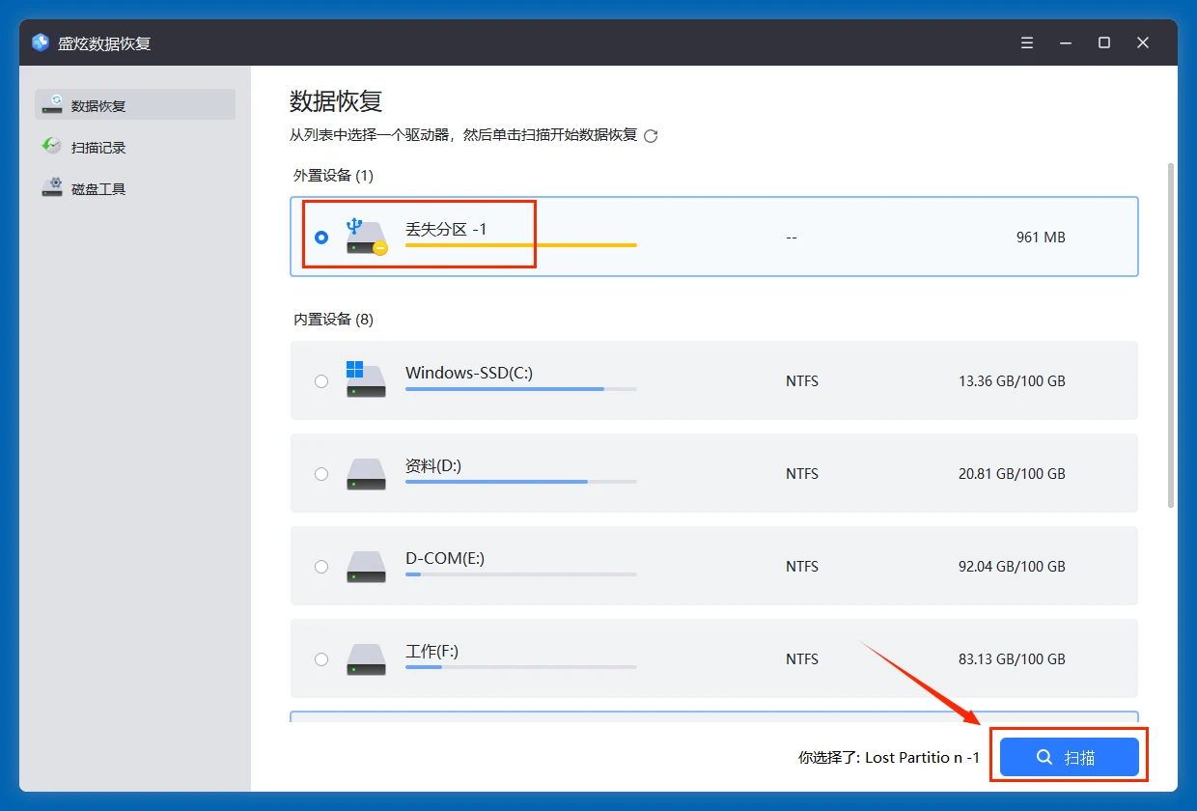Choose the 资料(D:) radio button
This screenshot has width=1197, height=811.
coord(321,474)
